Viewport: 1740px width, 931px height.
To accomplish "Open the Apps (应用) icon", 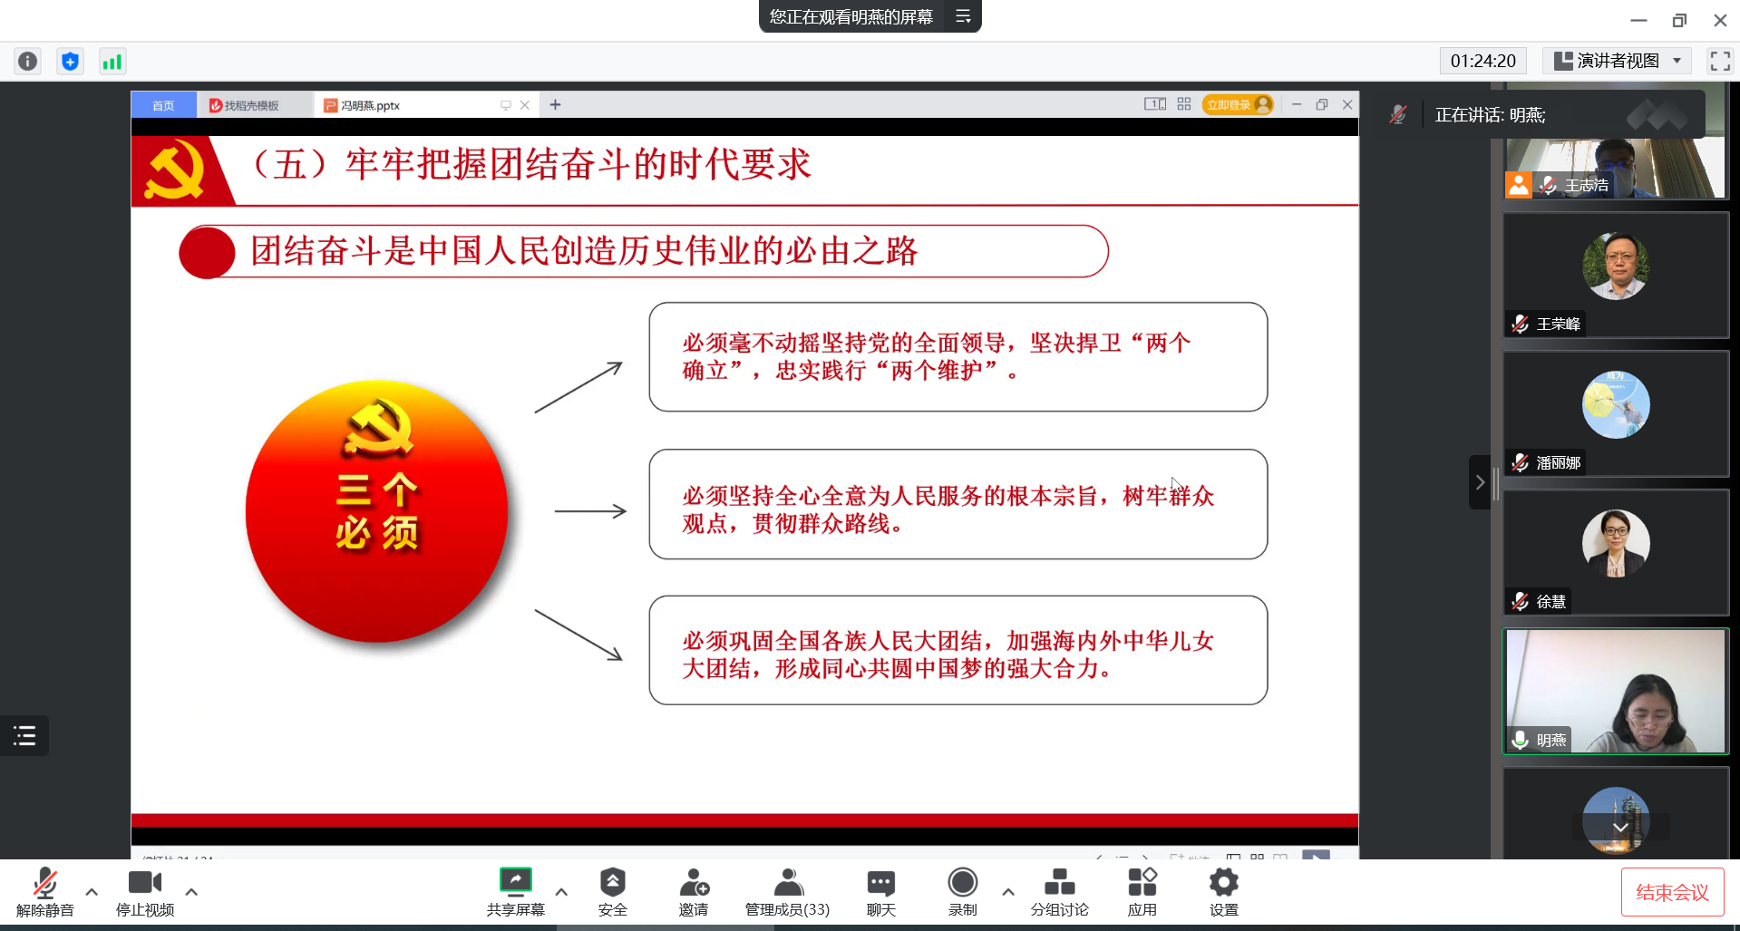I will pos(1142,890).
